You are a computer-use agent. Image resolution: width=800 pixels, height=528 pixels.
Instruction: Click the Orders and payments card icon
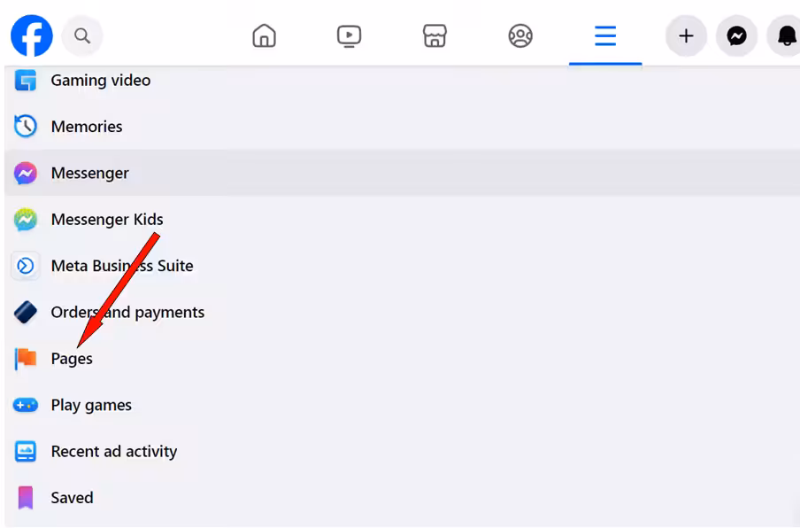[x=25, y=312]
